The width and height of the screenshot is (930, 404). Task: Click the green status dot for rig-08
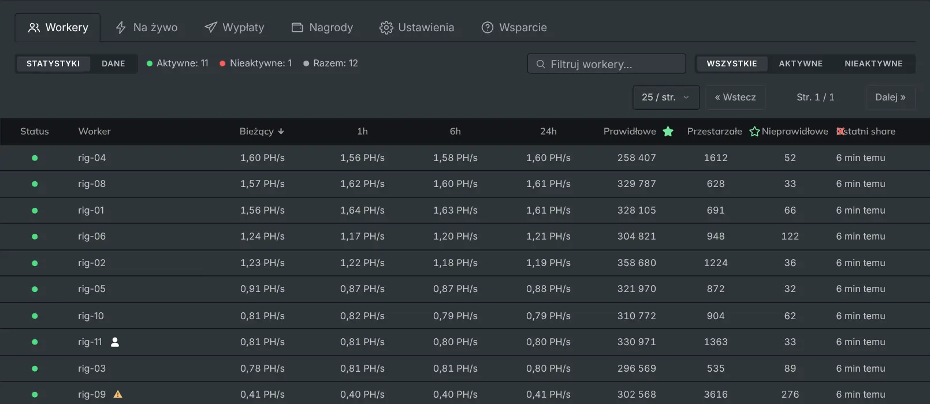(x=35, y=184)
